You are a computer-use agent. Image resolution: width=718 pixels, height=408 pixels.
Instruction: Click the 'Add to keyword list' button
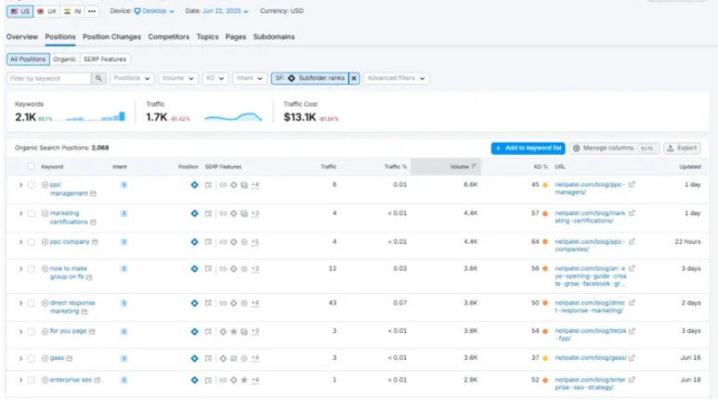coord(528,147)
